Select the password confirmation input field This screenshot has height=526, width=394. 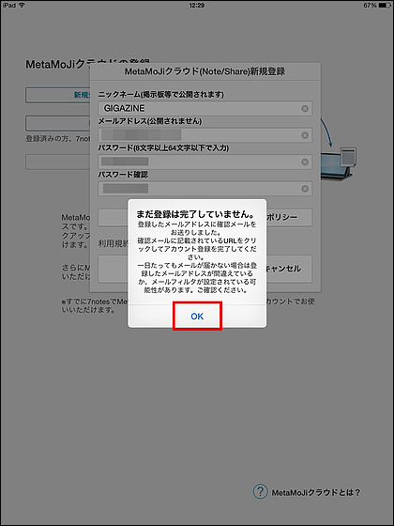pyautogui.click(x=205, y=189)
